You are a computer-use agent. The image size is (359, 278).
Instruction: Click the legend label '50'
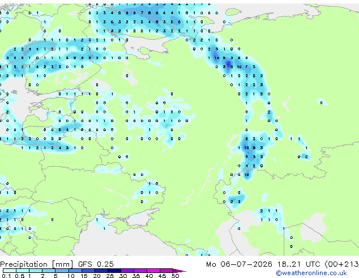pos(175,276)
